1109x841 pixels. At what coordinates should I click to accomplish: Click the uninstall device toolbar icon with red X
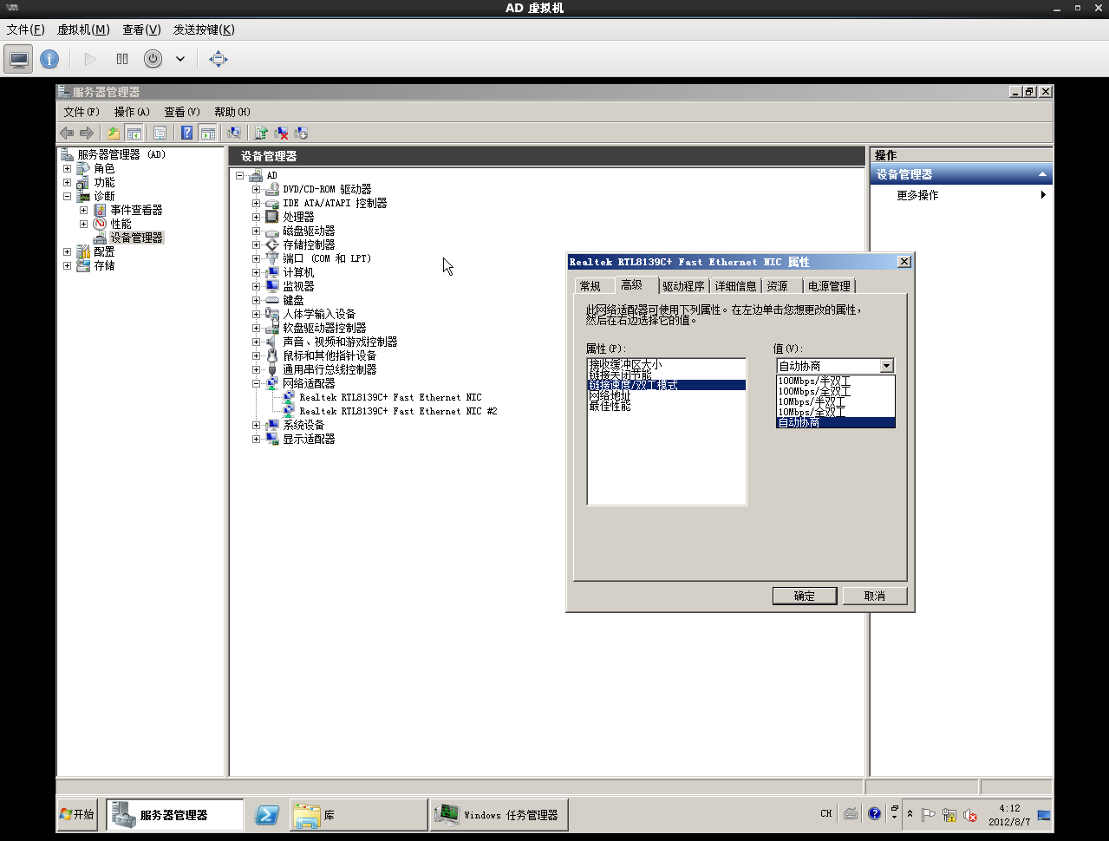click(x=281, y=133)
